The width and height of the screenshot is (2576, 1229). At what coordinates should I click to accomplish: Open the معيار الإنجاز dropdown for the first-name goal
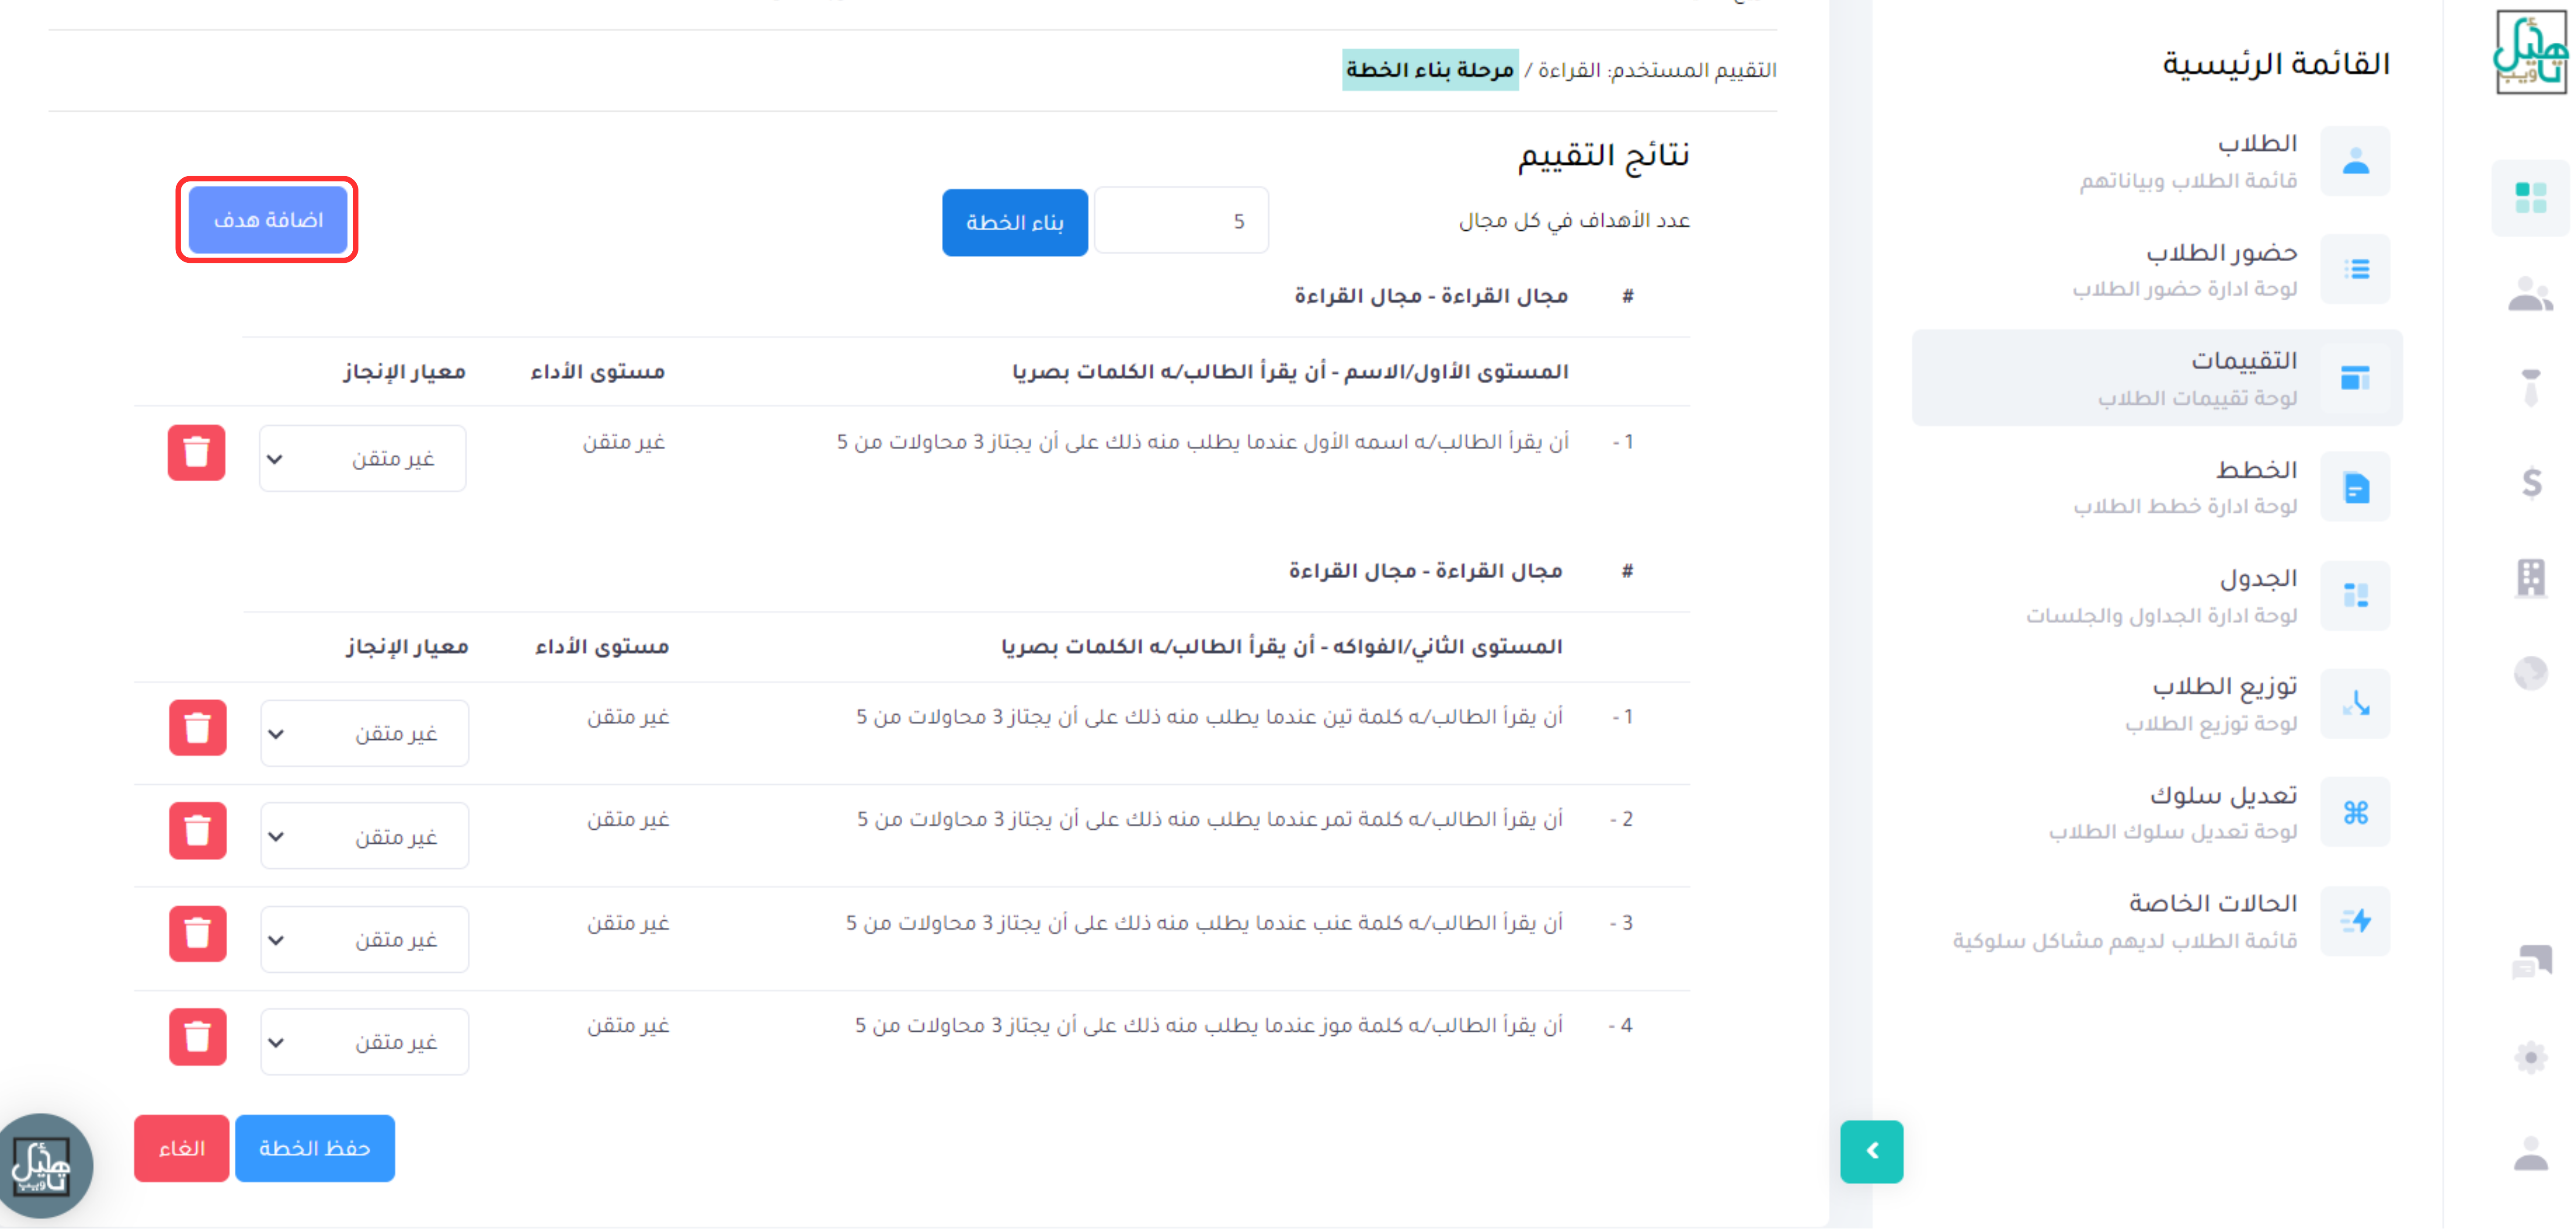coord(362,459)
